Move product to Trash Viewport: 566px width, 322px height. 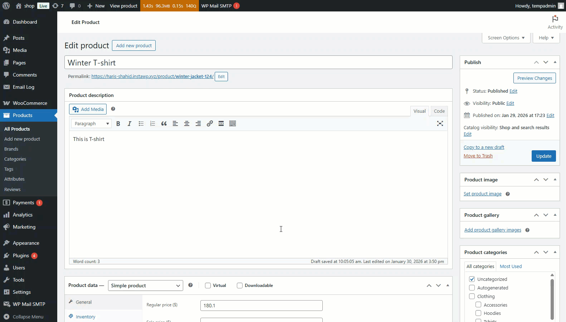(478, 156)
